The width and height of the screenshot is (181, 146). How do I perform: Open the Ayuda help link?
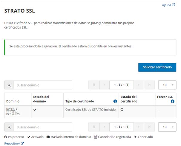click(x=168, y=5)
